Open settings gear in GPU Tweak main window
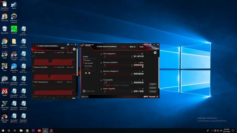This screenshot has width=237, height=133. coord(150,45)
